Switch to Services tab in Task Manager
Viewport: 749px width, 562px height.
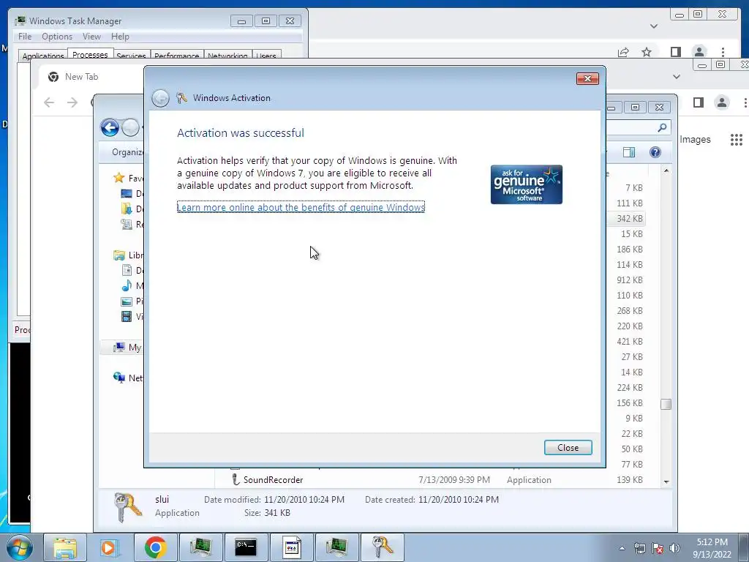point(131,56)
